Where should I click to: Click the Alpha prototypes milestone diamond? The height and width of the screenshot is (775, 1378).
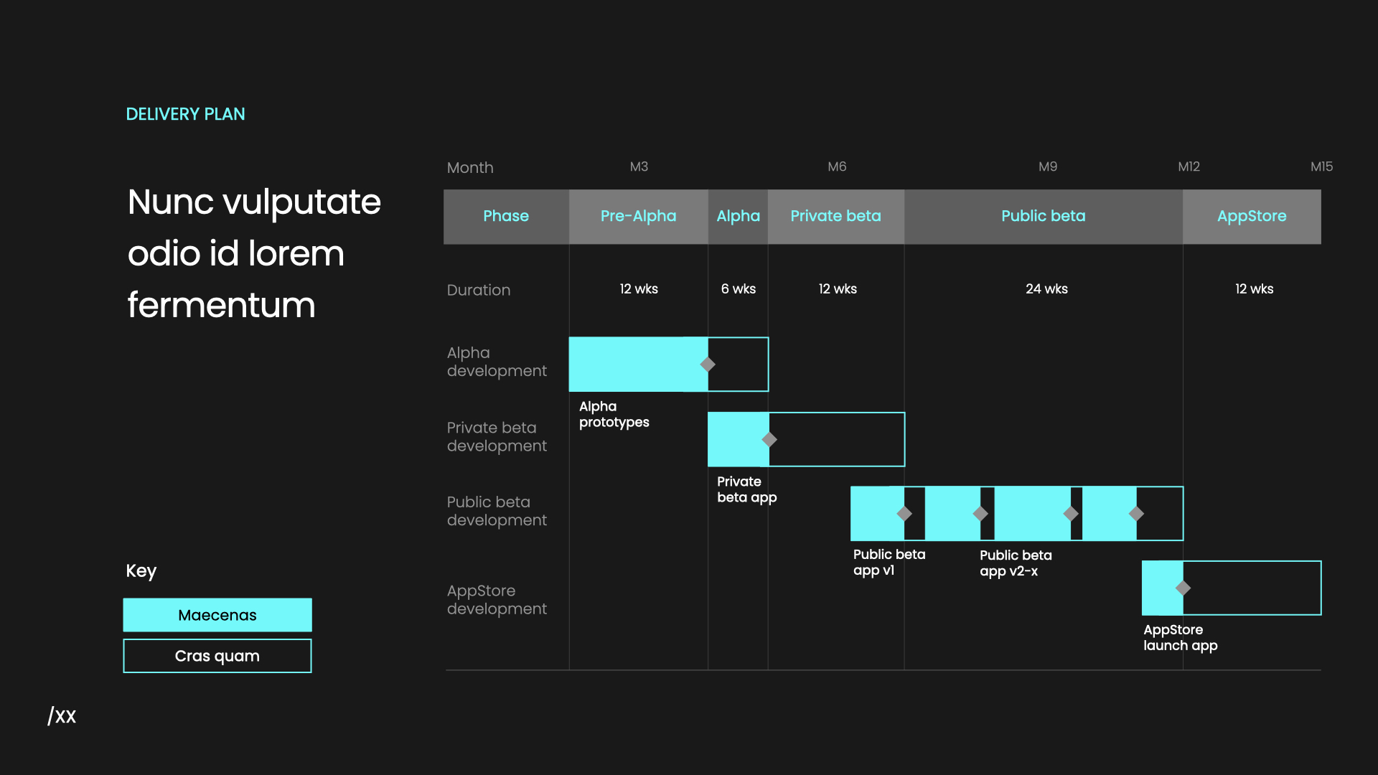(x=708, y=365)
